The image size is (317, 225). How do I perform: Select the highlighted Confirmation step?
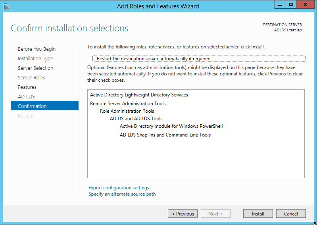tap(44, 106)
